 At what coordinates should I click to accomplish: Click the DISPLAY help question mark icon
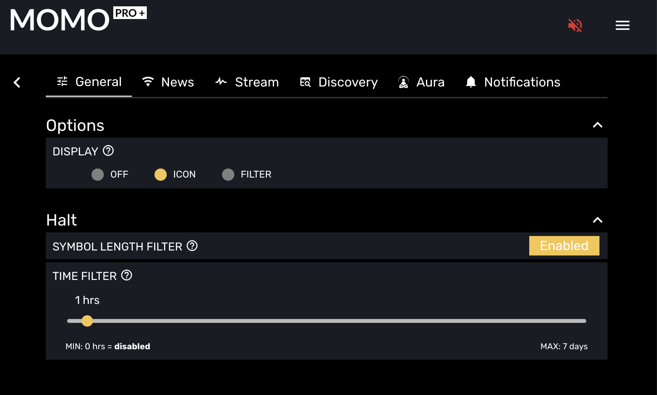pos(108,151)
